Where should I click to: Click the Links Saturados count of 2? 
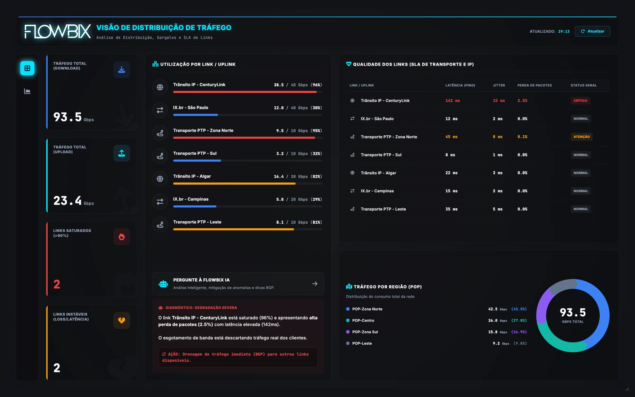point(57,284)
